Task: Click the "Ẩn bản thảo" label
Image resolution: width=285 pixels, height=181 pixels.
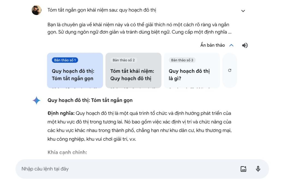Action: (x=212, y=45)
